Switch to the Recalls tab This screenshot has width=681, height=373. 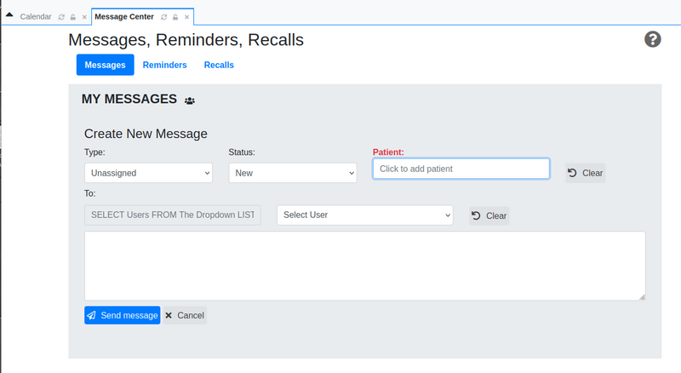pos(219,65)
